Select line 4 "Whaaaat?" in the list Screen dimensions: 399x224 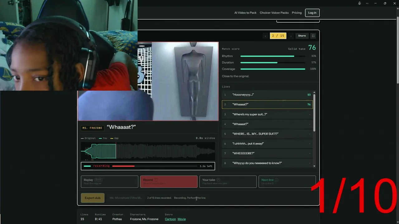click(267, 124)
